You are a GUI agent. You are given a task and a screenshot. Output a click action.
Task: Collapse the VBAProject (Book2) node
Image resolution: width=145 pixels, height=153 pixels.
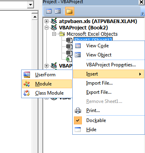(46, 28)
